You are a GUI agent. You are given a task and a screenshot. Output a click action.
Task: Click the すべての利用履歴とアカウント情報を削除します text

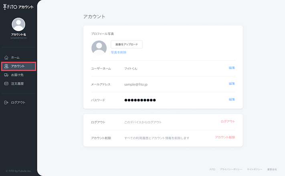(x=157, y=138)
